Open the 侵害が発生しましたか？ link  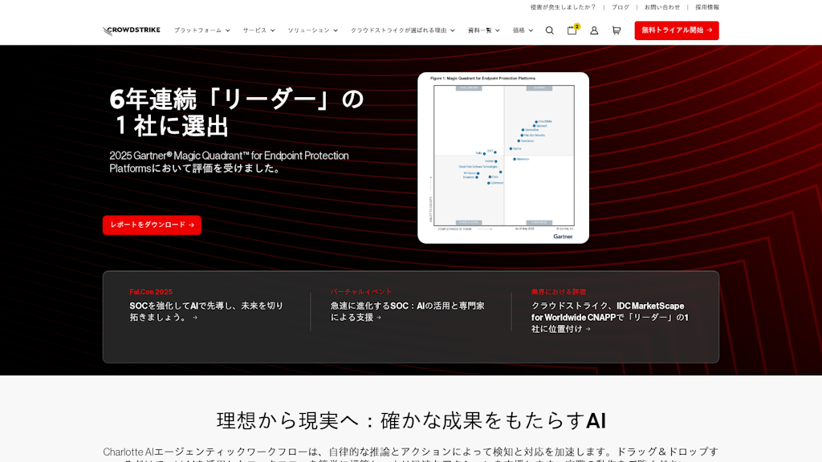[563, 7]
